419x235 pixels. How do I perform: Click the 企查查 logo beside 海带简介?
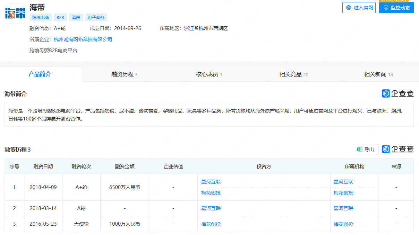coord(397,93)
